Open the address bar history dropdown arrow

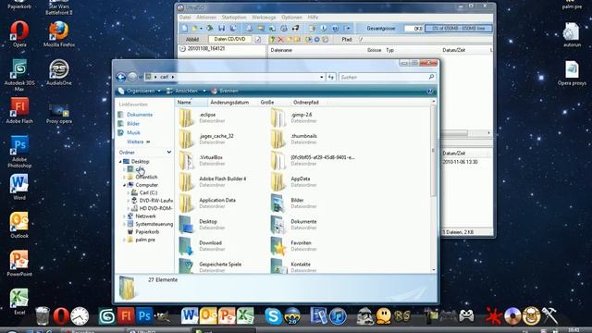pyautogui.click(x=322, y=77)
